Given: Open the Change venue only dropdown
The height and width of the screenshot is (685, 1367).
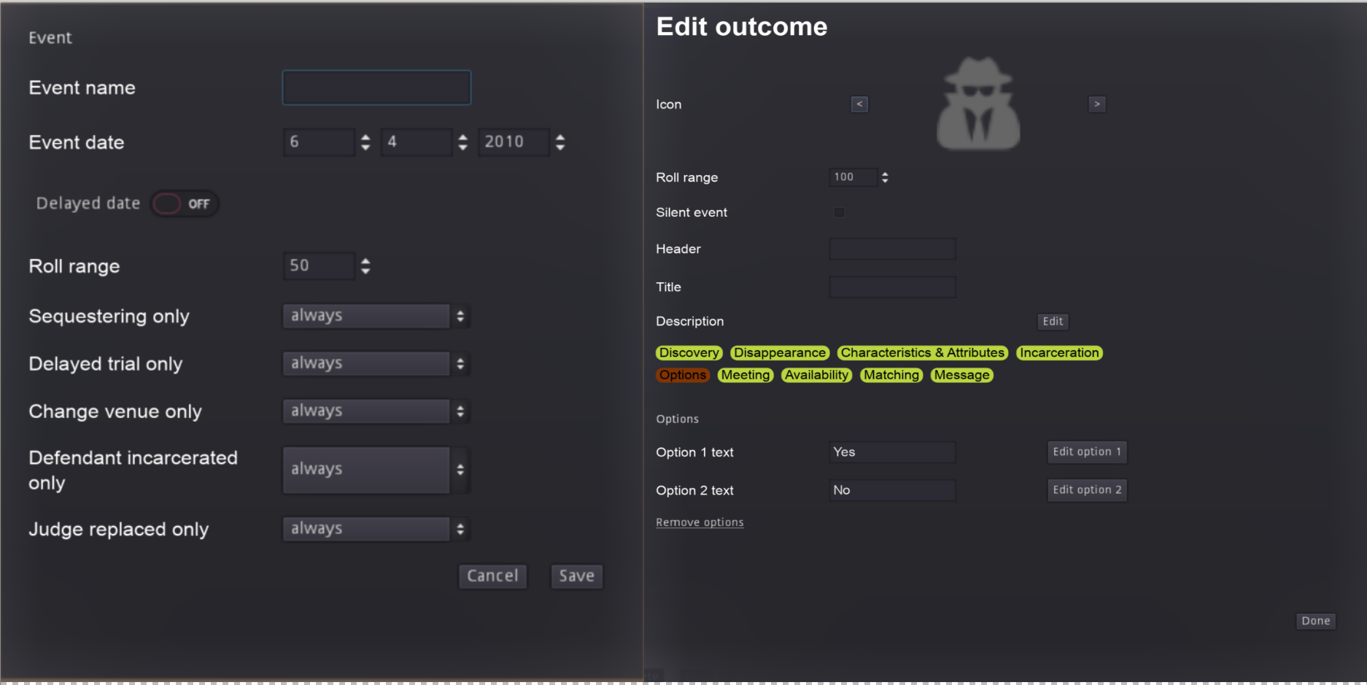Looking at the screenshot, I should coord(376,411).
